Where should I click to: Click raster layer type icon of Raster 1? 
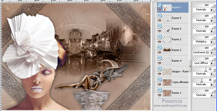click(160, 91)
